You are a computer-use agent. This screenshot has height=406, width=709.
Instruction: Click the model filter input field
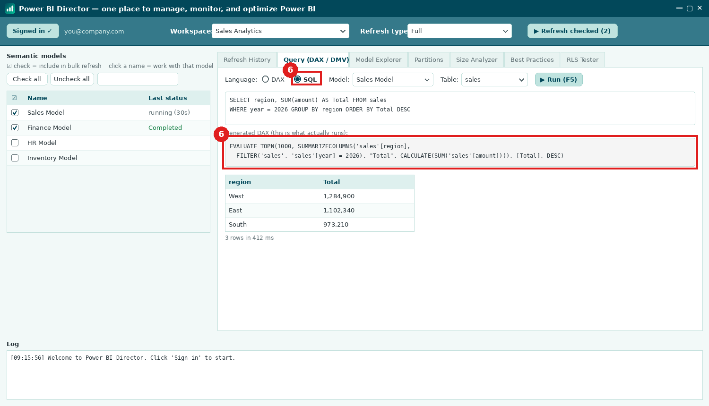(x=138, y=79)
